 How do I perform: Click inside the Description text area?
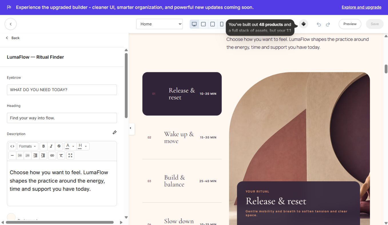[62, 183]
